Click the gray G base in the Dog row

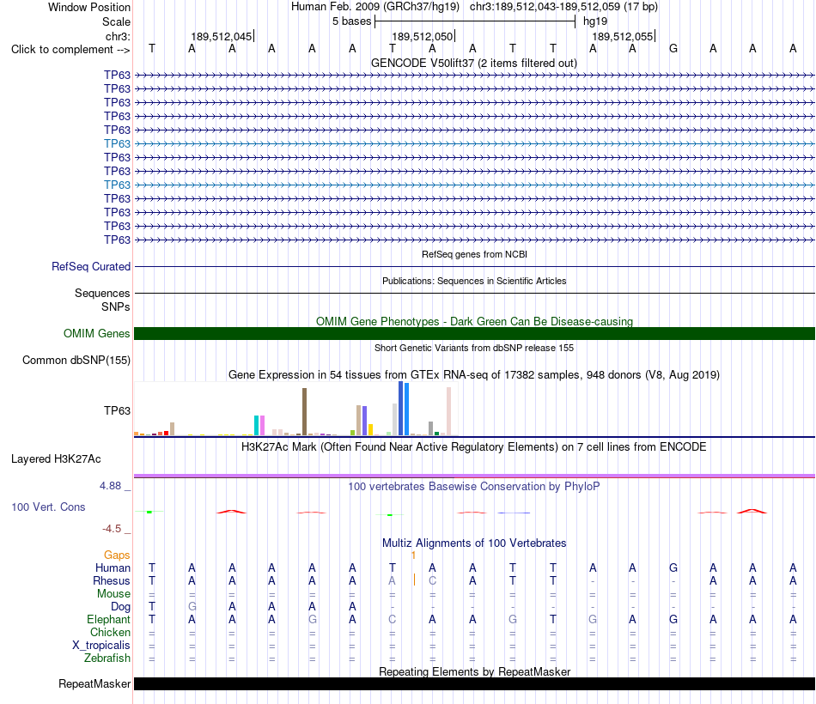pos(192,607)
